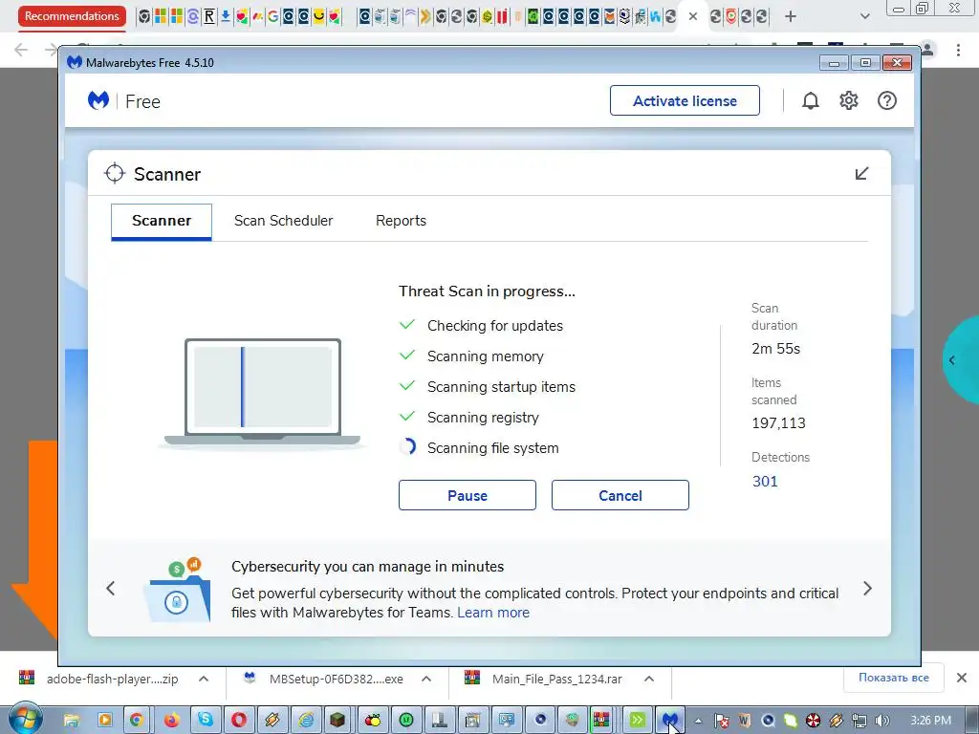The image size is (979, 734).
Task: Cancel the threat scan
Action: (x=620, y=496)
